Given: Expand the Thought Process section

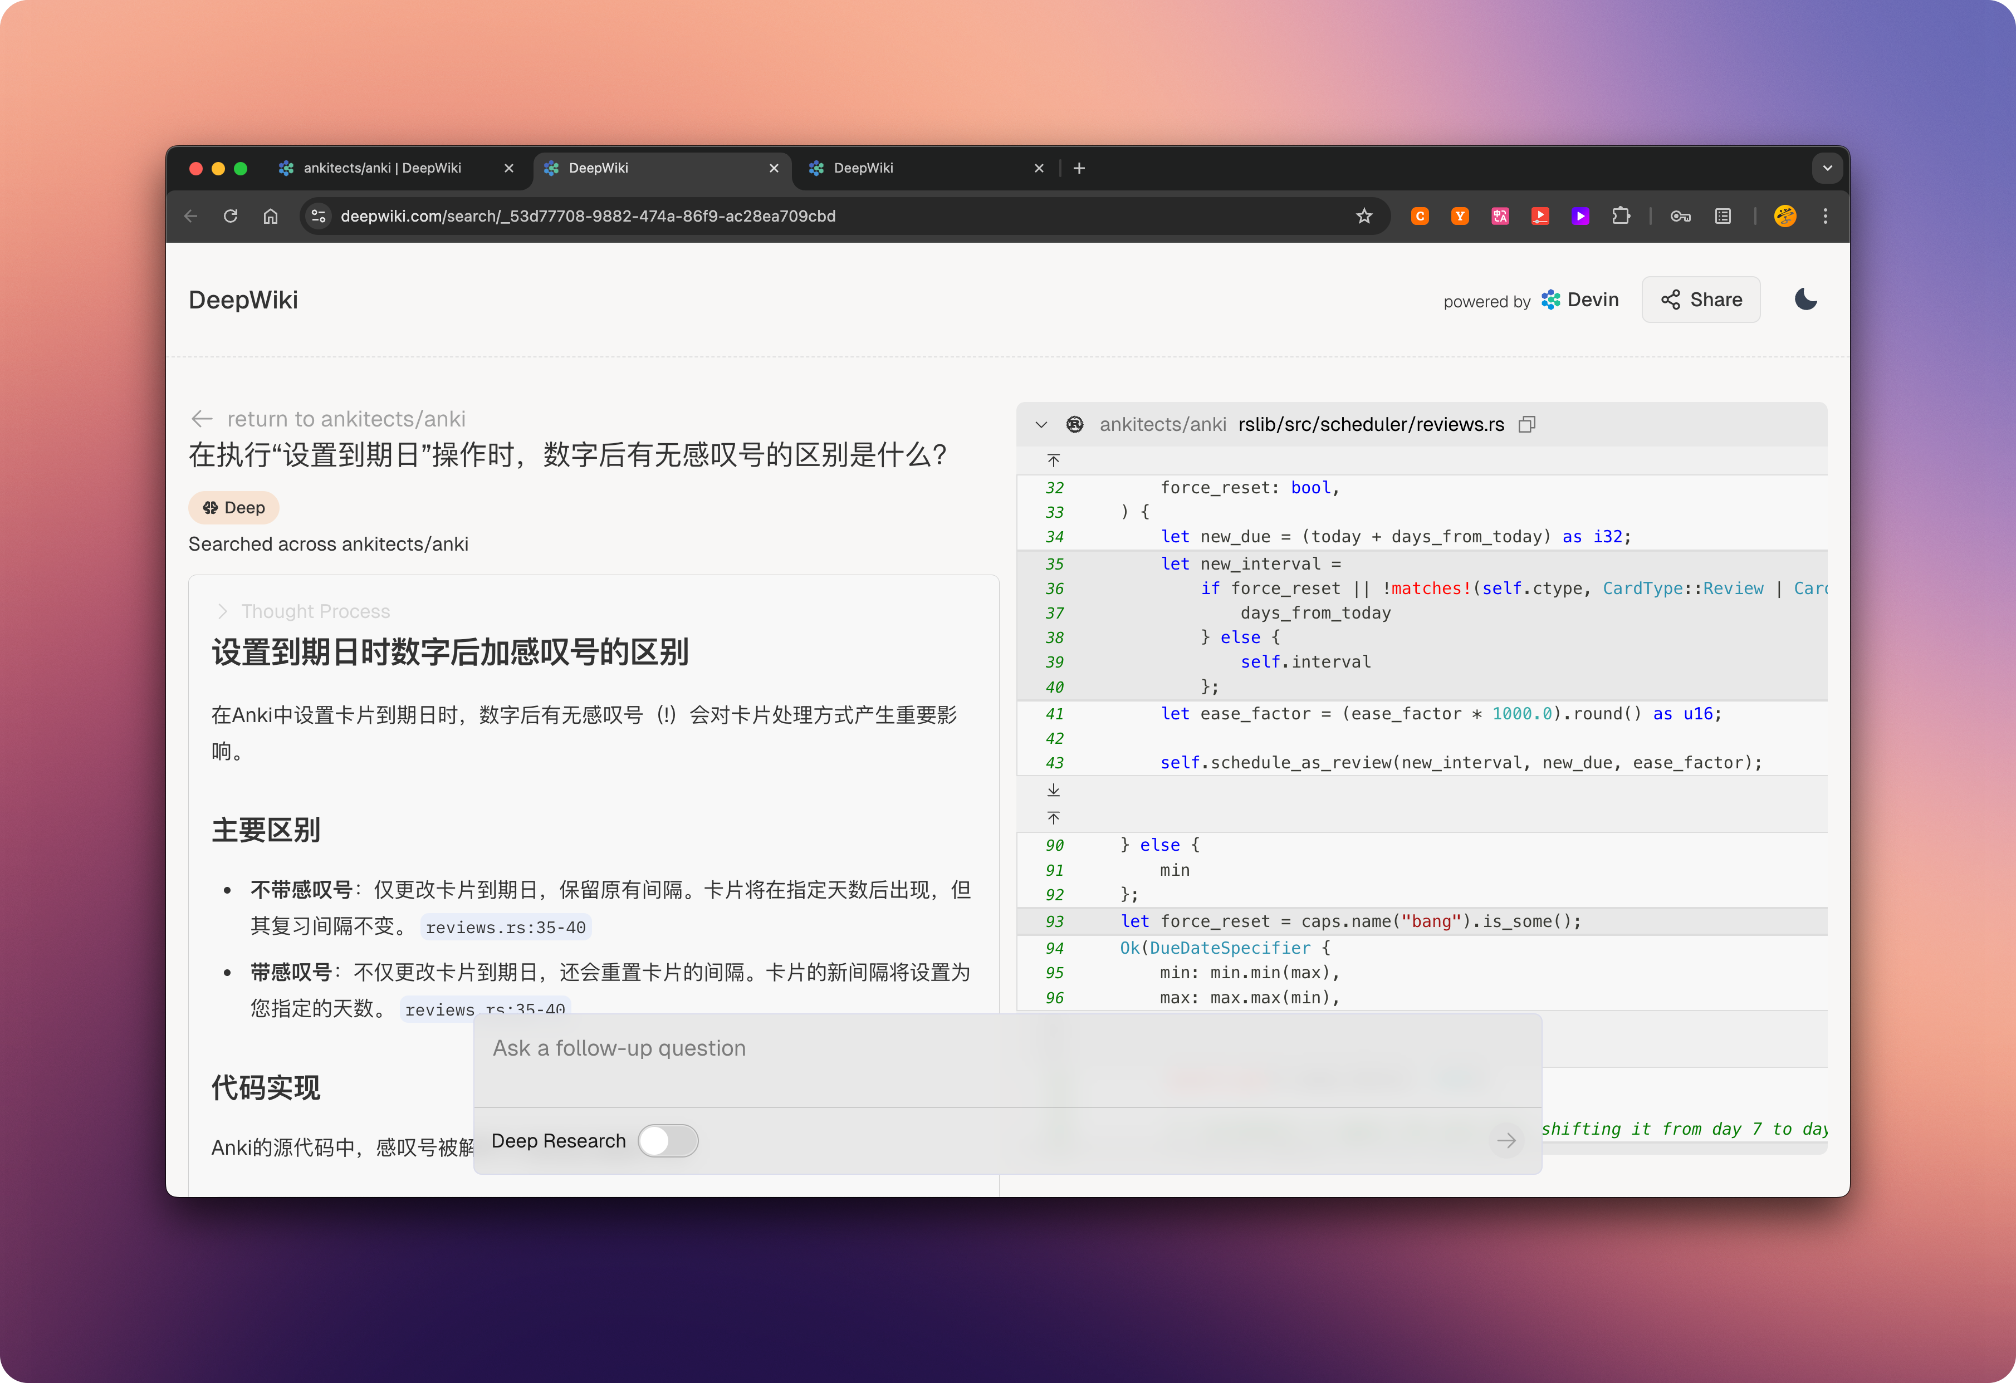Looking at the screenshot, I should point(302,611).
